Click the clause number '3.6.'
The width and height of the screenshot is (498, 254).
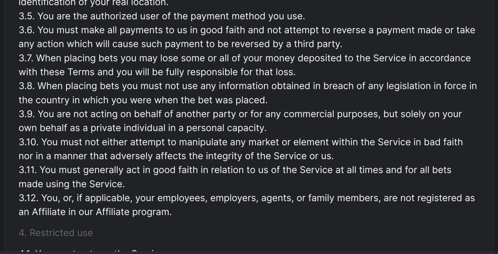[27, 30]
